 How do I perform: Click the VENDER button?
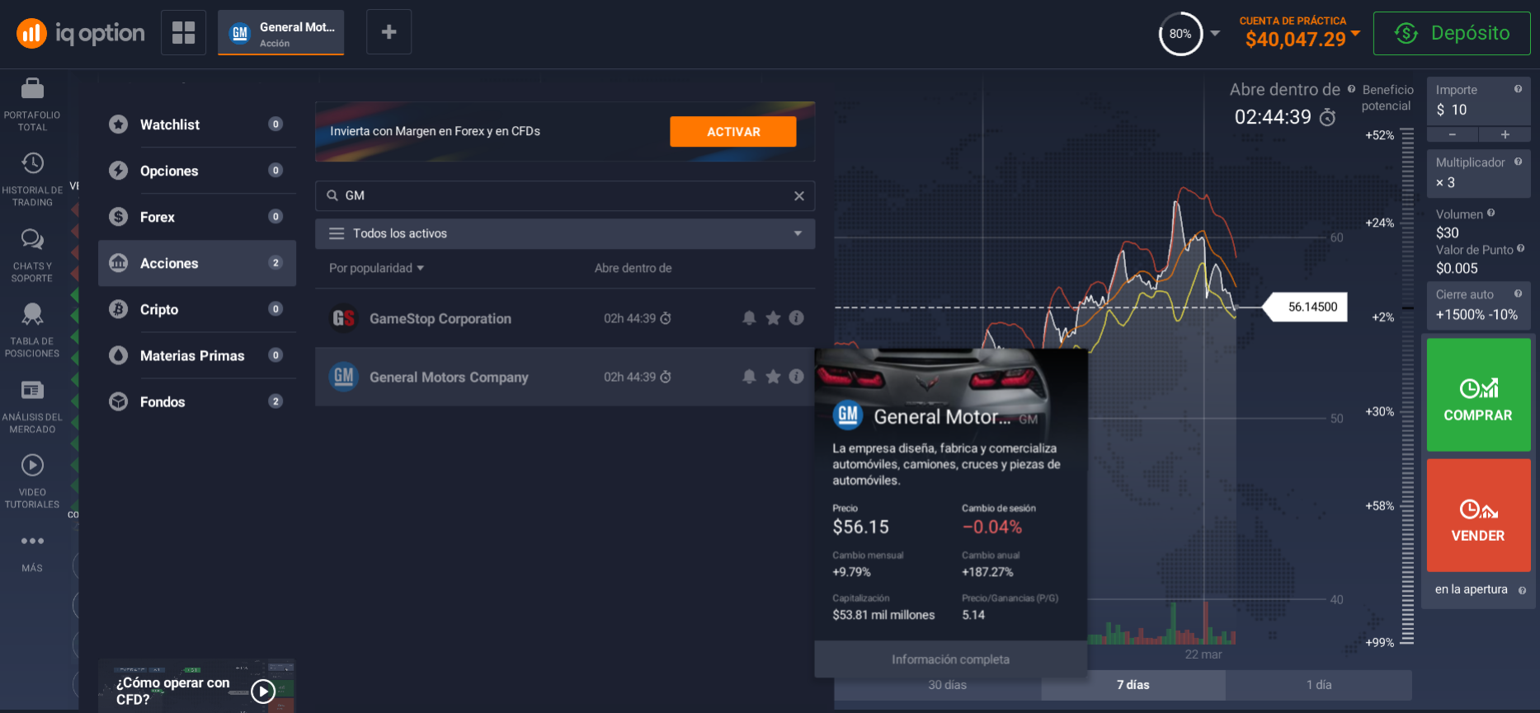click(x=1478, y=515)
